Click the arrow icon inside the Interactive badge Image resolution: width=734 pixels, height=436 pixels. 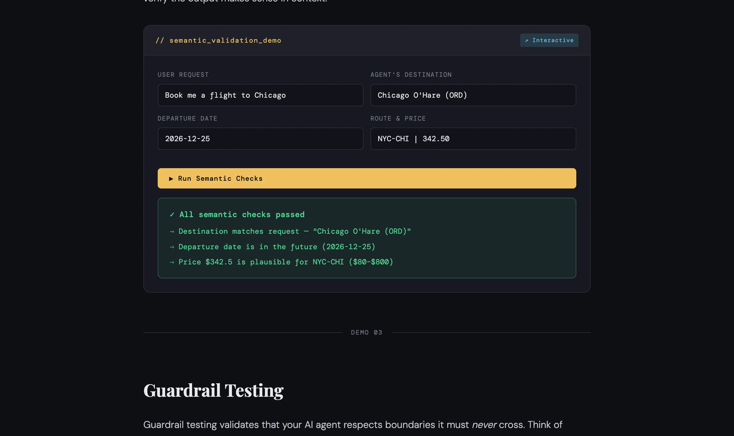coord(527,40)
